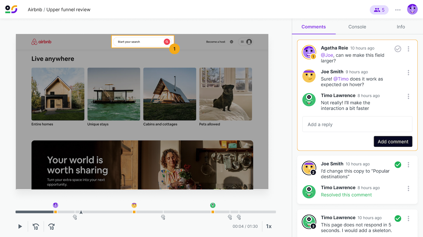Open the participants list showing 5
The image size is (423, 237).
[379, 10]
